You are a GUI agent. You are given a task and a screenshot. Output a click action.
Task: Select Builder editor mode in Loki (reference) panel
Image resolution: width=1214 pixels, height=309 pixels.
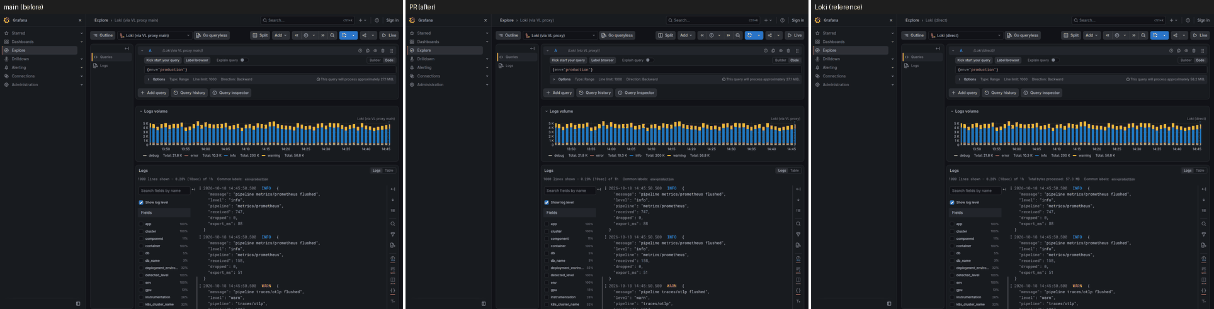pyautogui.click(x=1186, y=60)
